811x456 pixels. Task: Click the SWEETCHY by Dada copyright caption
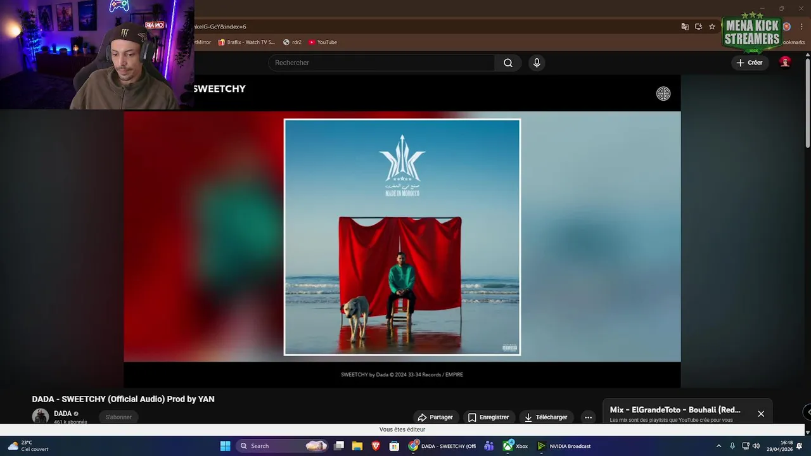[402, 374]
